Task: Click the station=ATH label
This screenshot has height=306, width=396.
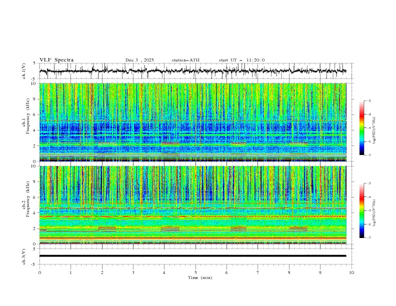Action: pos(185,60)
